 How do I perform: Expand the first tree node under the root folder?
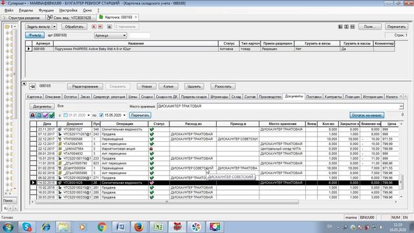pos(7,33)
